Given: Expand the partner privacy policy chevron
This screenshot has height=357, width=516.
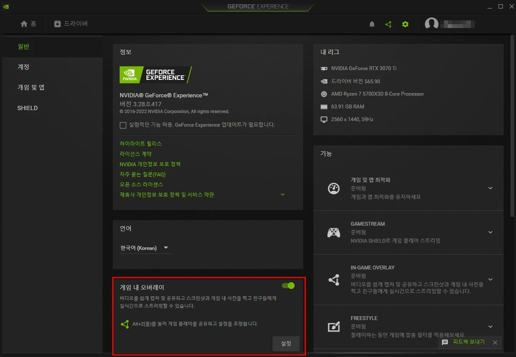Looking at the screenshot, I should [282, 195].
